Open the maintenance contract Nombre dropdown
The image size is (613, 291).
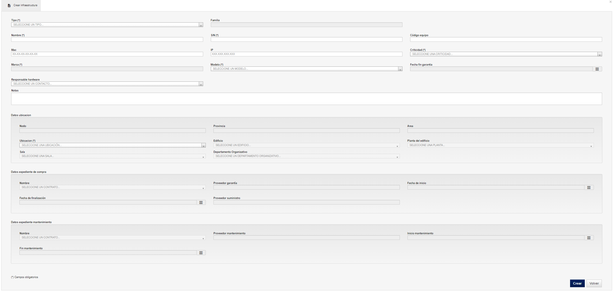(x=113, y=238)
